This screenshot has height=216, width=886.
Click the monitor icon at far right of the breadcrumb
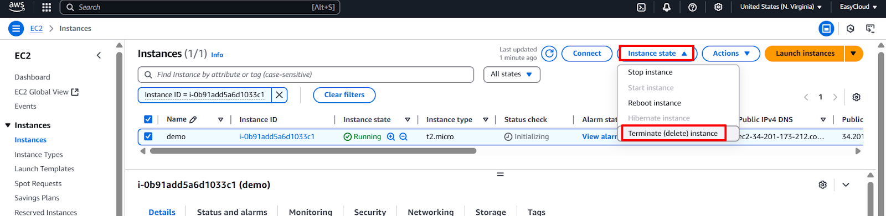coord(870,29)
